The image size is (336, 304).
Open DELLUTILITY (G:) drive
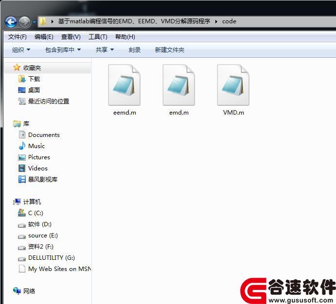52,257
